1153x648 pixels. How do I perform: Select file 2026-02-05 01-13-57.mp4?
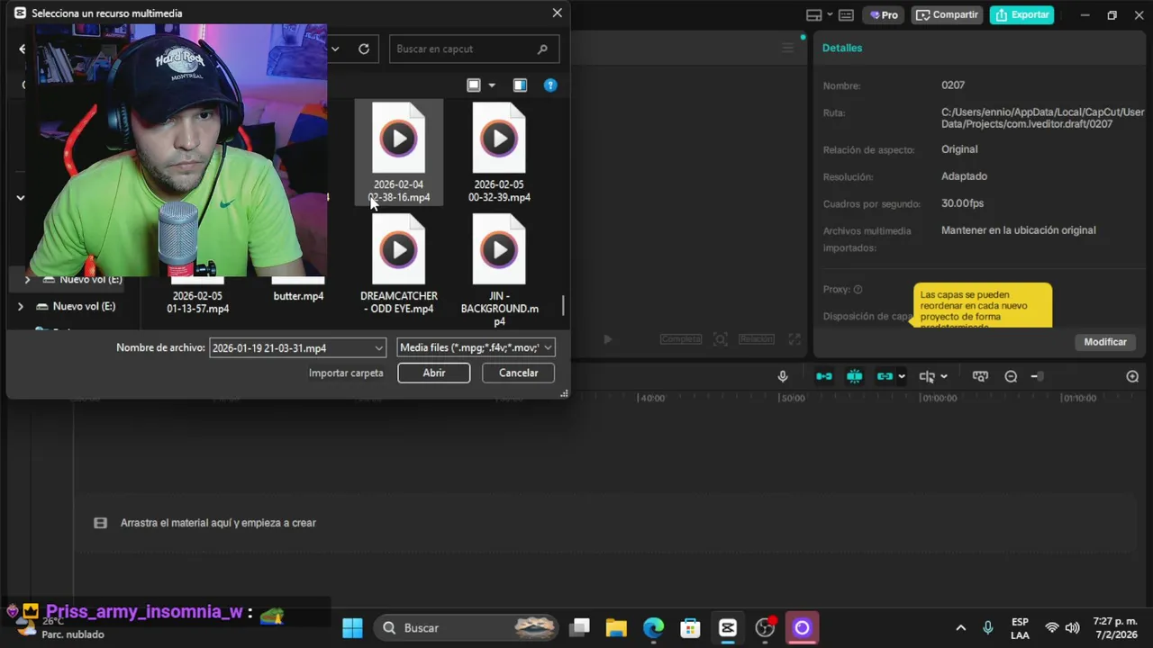[197, 301]
